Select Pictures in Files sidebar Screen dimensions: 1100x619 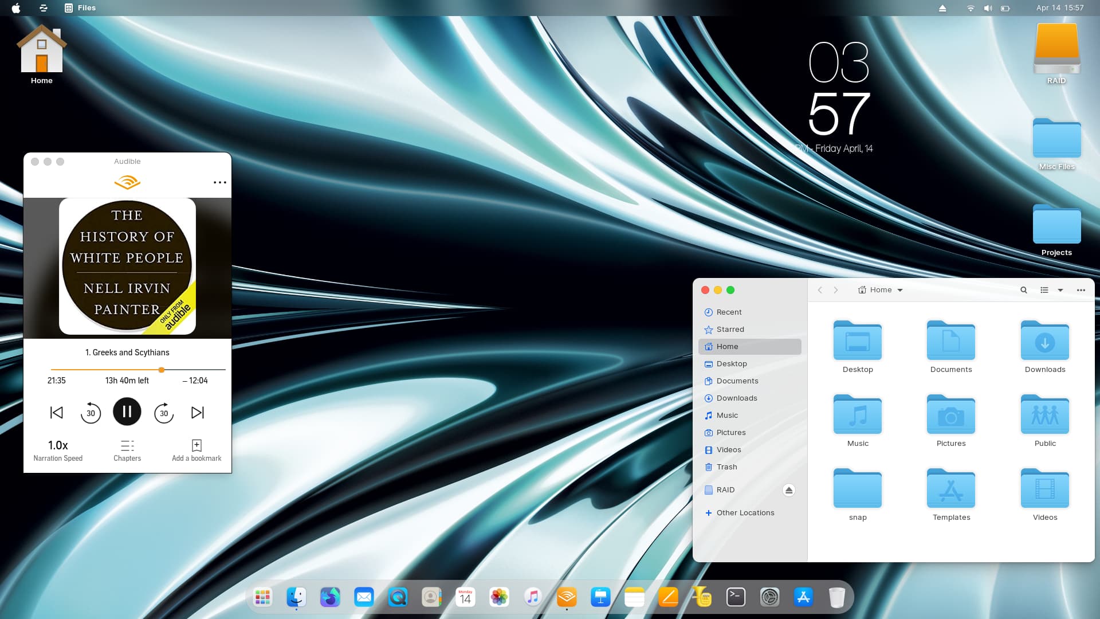point(749,433)
